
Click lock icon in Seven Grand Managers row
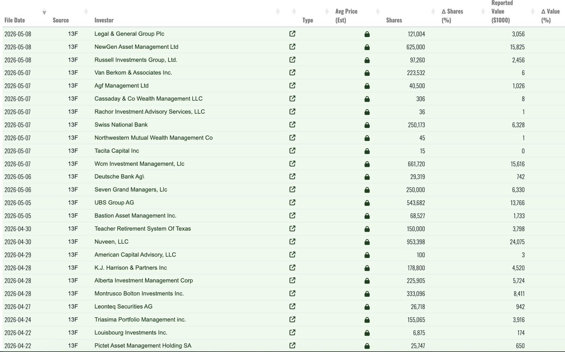[x=367, y=190]
